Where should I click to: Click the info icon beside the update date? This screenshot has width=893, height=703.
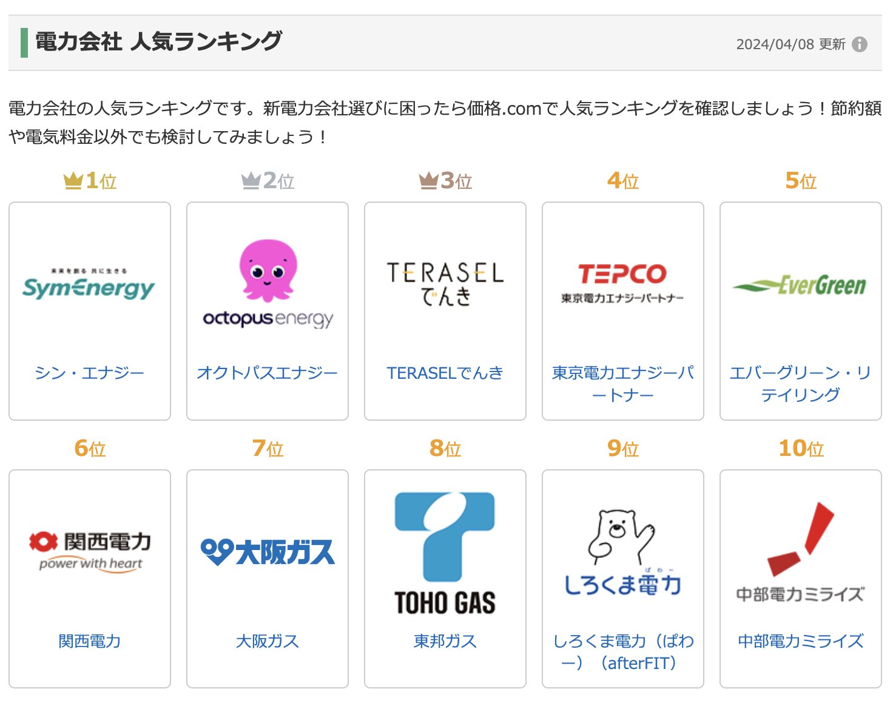(x=860, y=44)
